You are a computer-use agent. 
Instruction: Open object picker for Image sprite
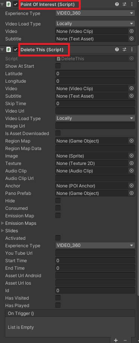pos(132,156)
